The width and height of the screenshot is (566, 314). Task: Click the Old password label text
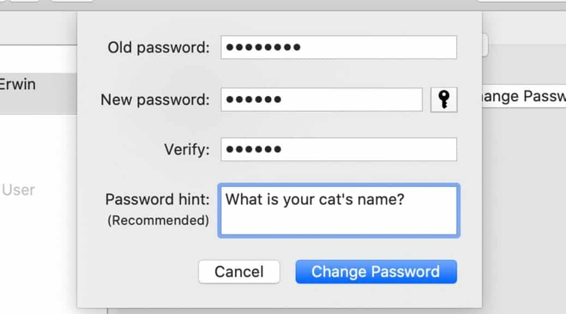pyautogui.click(x=158, y=47)
